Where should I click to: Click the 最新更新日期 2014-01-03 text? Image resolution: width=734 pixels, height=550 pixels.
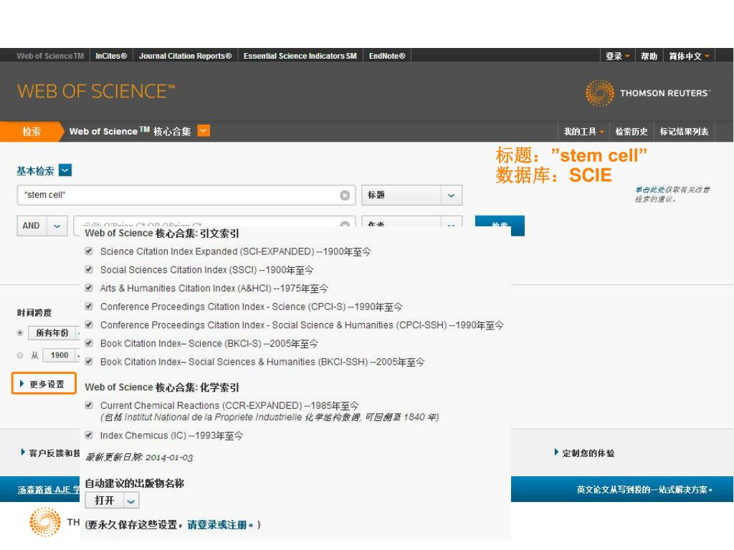point(139,458)
